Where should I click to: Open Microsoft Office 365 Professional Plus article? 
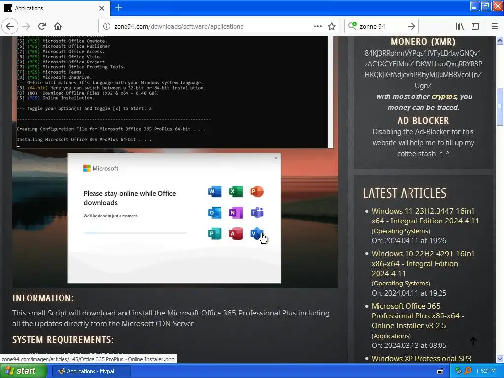418,316
